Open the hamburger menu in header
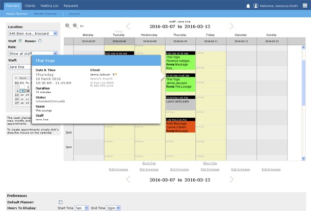311x211 pixels. pos(304,6)
